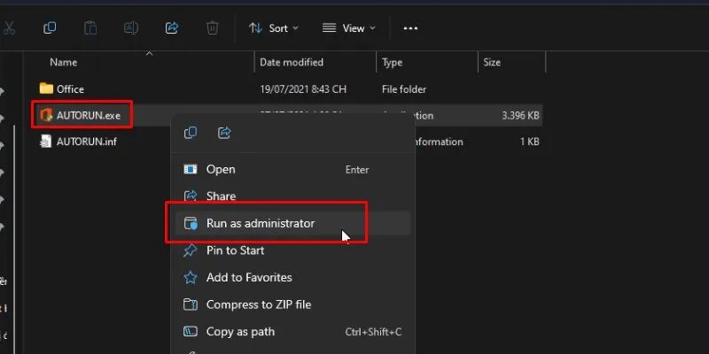Image resolution: width=709 pixels, height=354 pixels.
Task: Click Copy icon atop the context menu
Action: click(190, 133)
